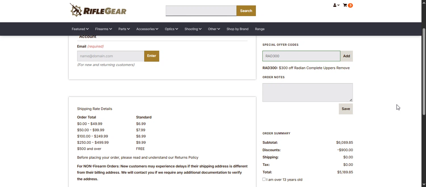Viewport: 426px width, 187px height.
Task: Open the user account icon menu
Action: pyautogui.click(x=336, y=5)
